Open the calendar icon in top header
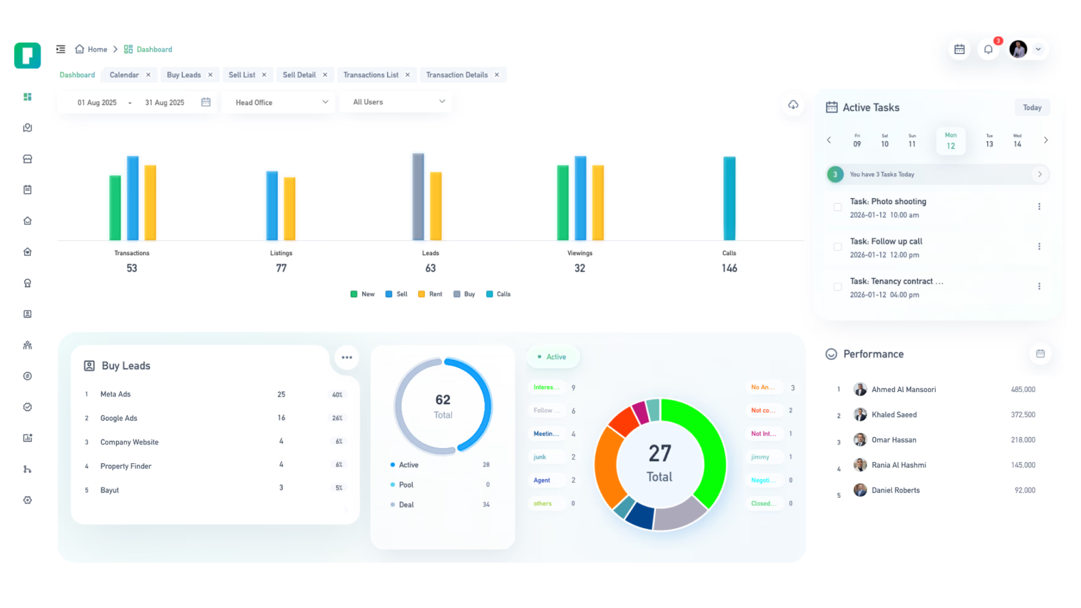 coord(959,49)
